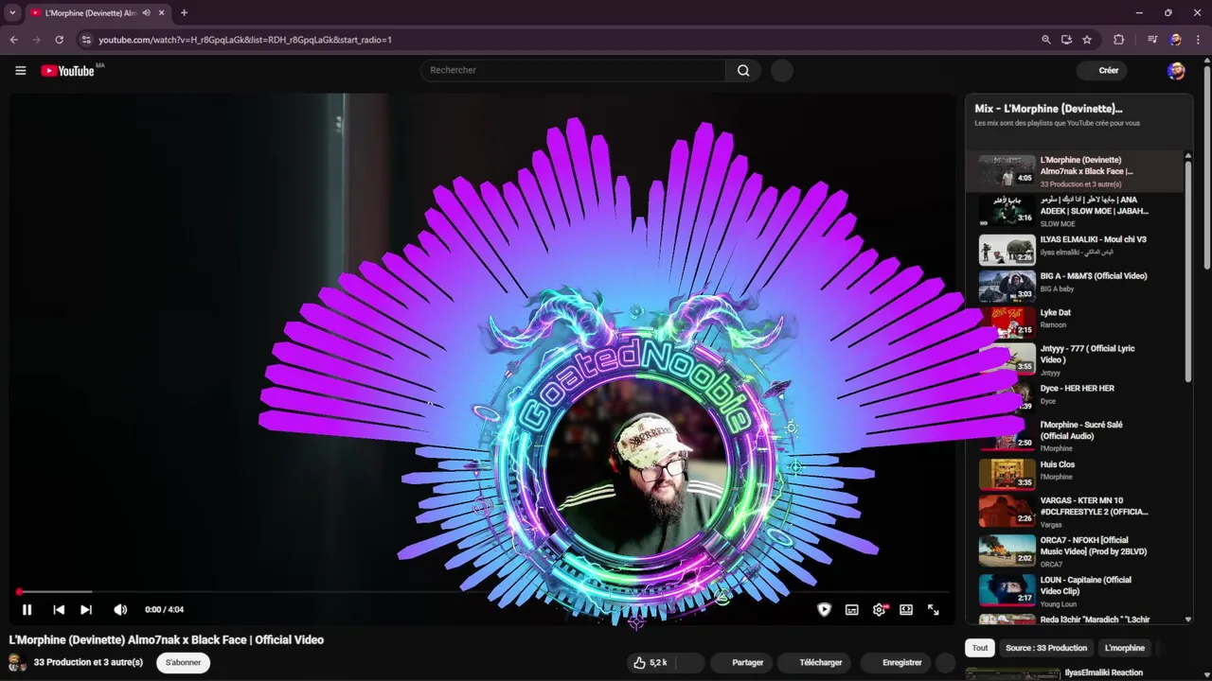The image size is (1212, 681).
Task: Play ILYAS ELMALIKI - Moul chi V3
Action: coord(1076,249)
